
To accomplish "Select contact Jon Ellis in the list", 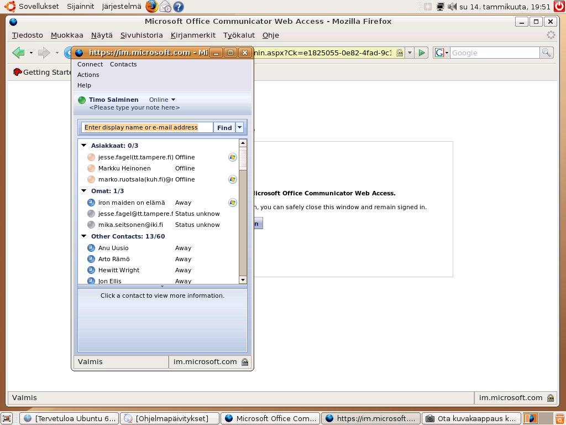I will coord(110,281).
